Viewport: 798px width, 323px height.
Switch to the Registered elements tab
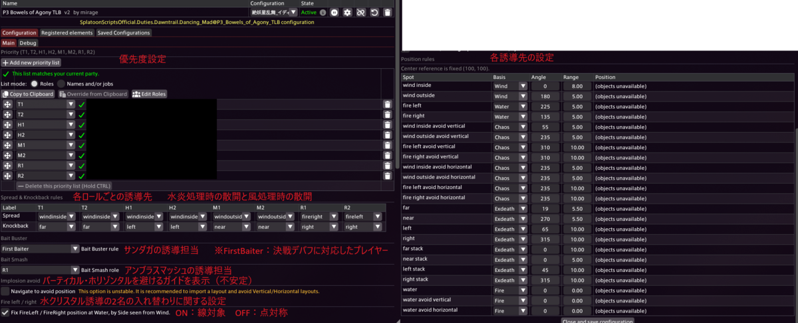67,32
